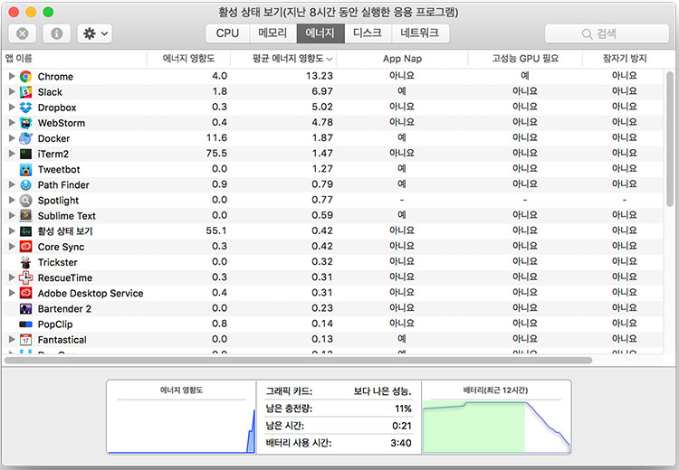Sort by 에너지 영향도 column header
The image size is (679, 470).
click(x=188, y=59)
